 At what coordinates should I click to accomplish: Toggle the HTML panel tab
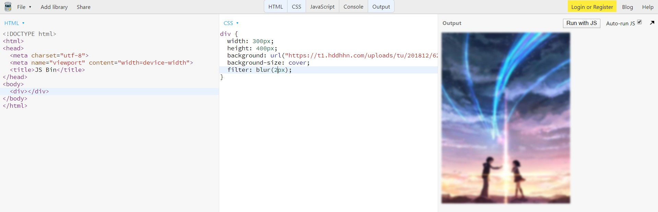click(x=275, y=6)
